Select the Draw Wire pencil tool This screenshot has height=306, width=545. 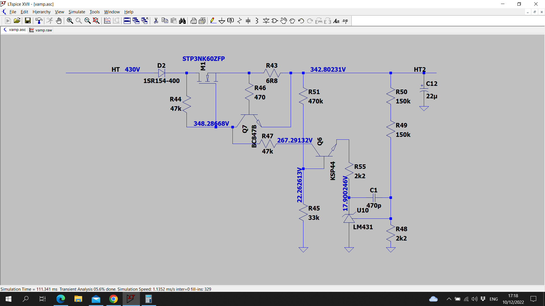pos(213,21)
